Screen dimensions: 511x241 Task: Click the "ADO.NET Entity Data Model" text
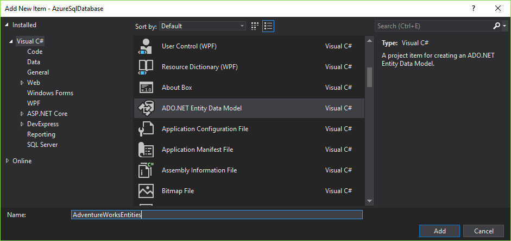201,108
